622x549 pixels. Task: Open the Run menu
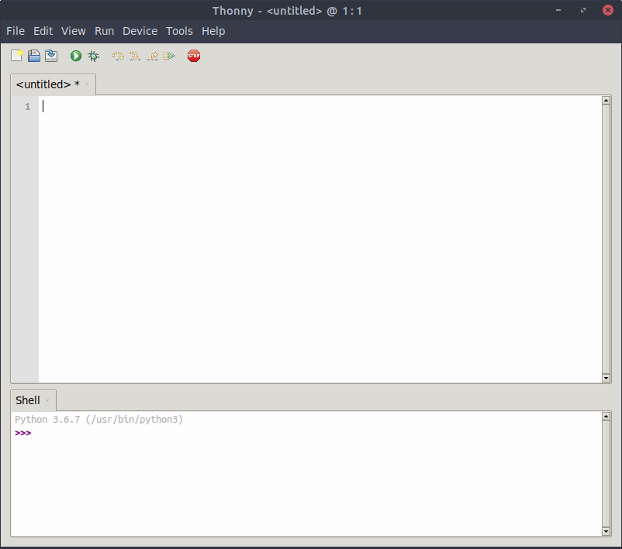tap(105, 31)
